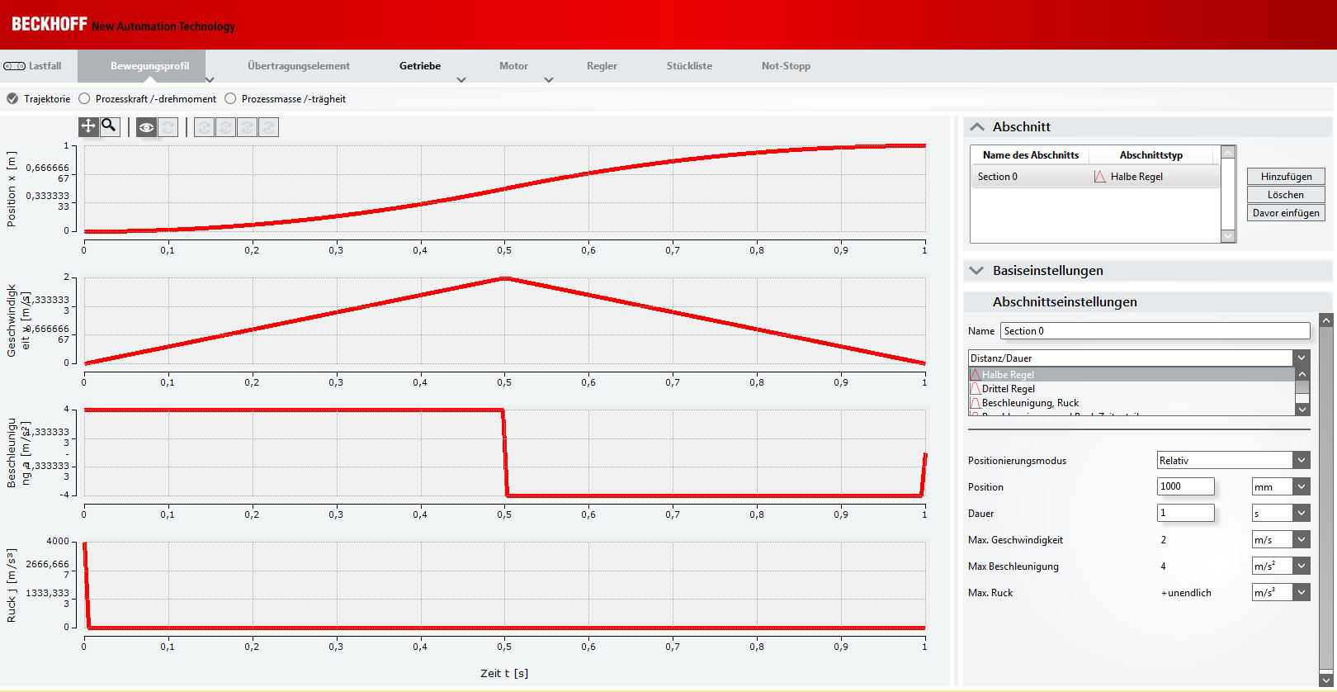Switch to the Not-Stopp tab
Viewport: 1337px width, 692px height.
tap(786, 66)
